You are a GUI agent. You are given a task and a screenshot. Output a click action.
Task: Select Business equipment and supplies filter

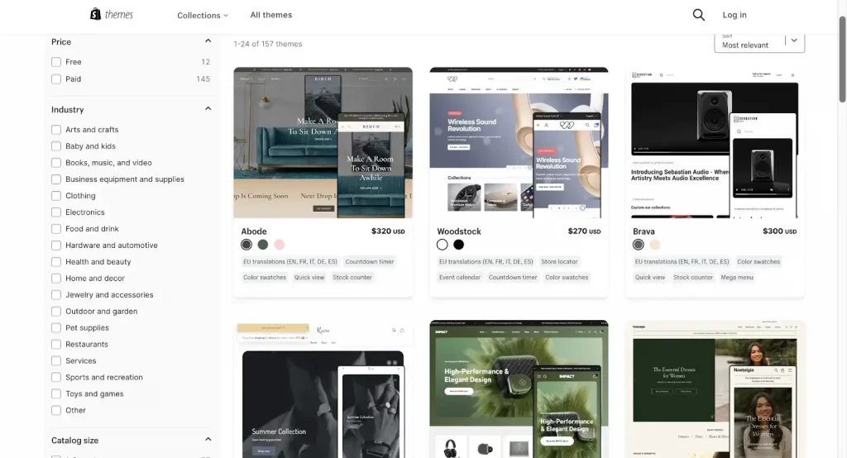click(56, 179)
